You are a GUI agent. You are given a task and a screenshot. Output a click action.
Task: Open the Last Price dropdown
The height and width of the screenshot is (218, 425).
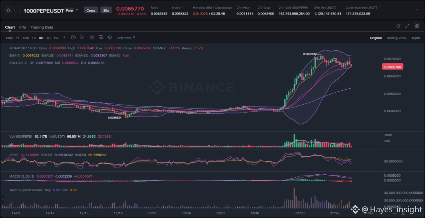[126, 38]
